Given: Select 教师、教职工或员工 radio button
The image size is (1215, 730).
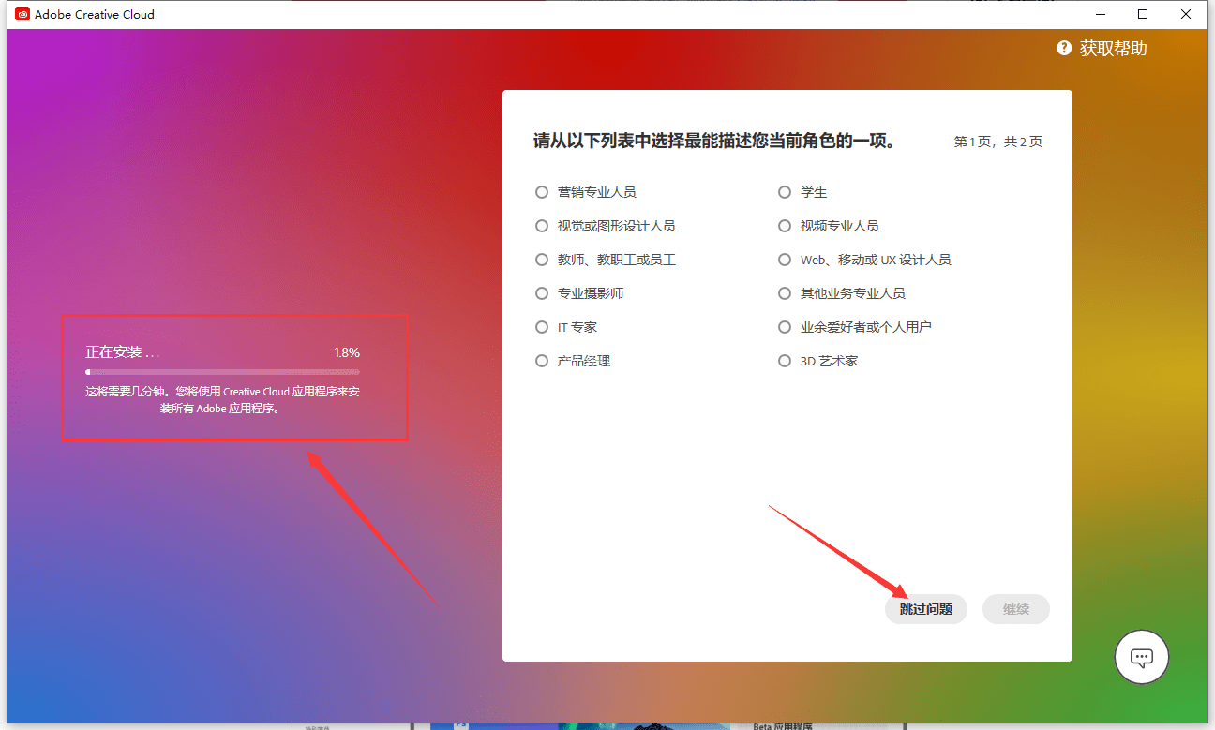Looking at the screenshot, I should click(x=542, y=260).
